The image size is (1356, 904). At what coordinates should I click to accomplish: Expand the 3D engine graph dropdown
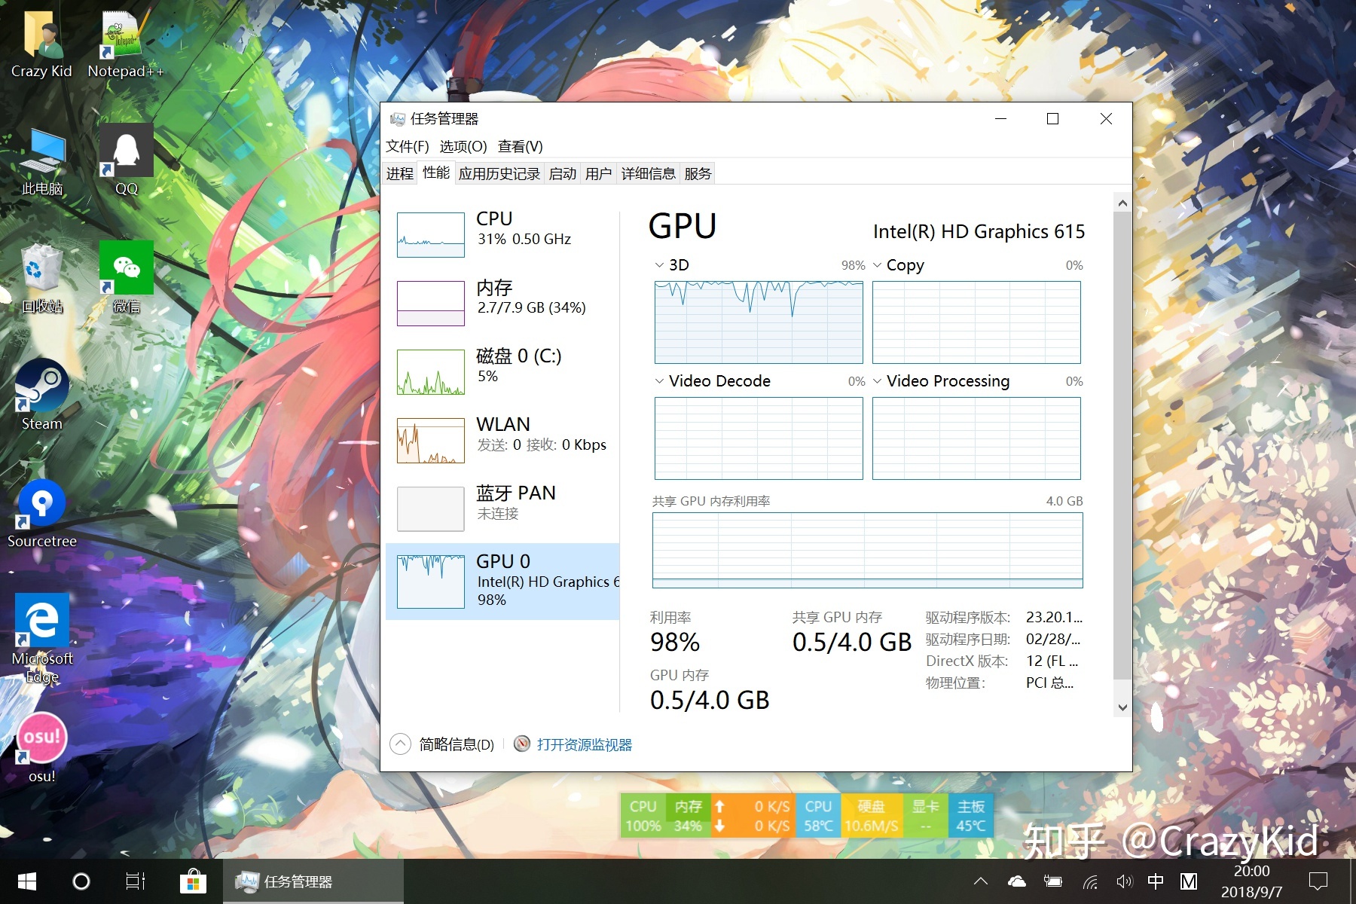pos(660,265)
